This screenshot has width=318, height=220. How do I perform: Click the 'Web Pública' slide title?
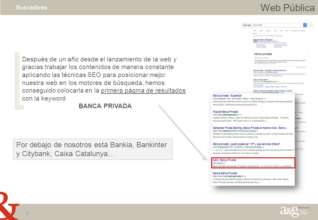coord(288,8)
